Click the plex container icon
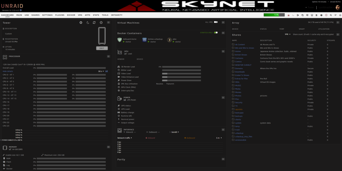 coord(169,40)
